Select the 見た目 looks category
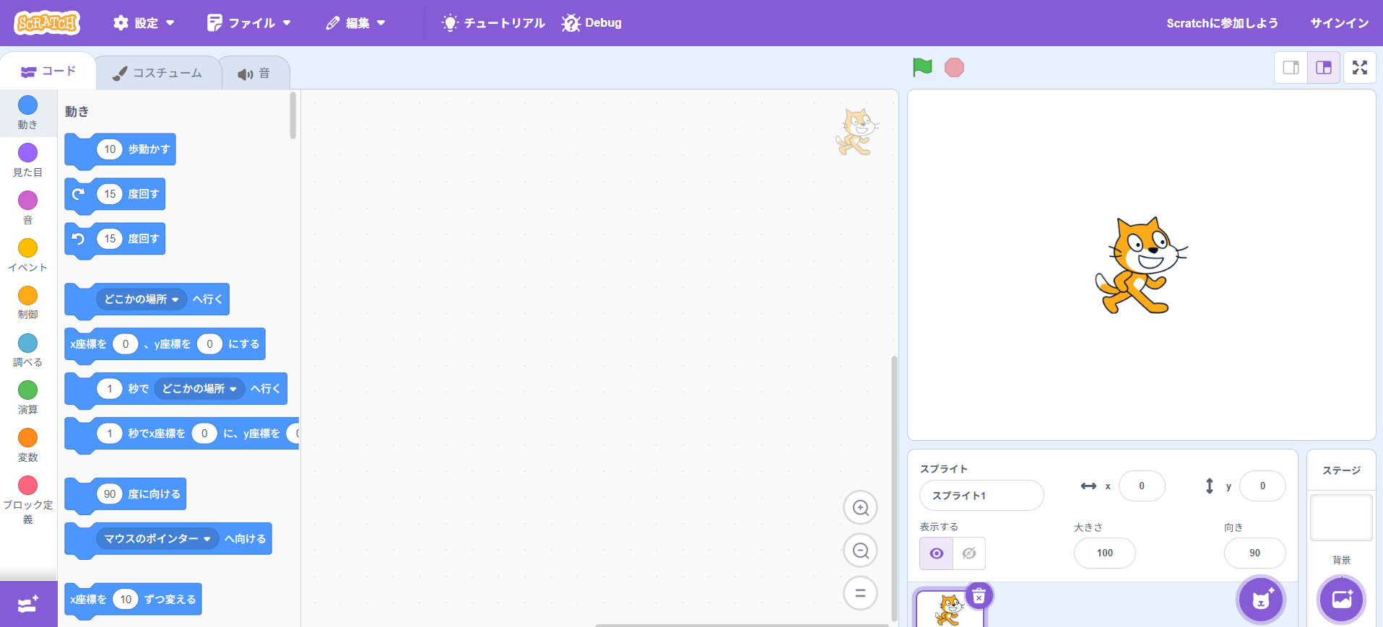 27,160
